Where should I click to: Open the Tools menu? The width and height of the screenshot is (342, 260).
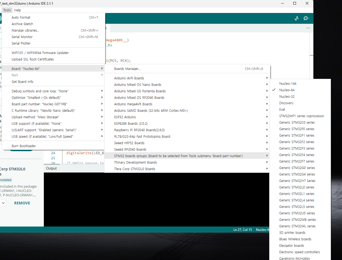[x=7, y=10]
